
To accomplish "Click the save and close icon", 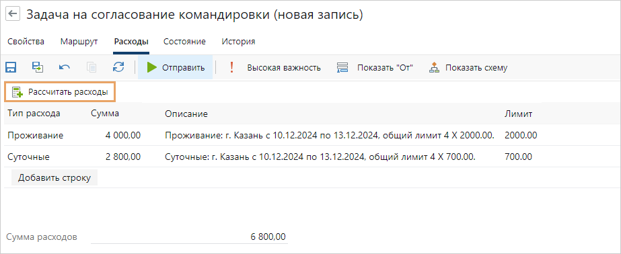I will tap(38, 67).
